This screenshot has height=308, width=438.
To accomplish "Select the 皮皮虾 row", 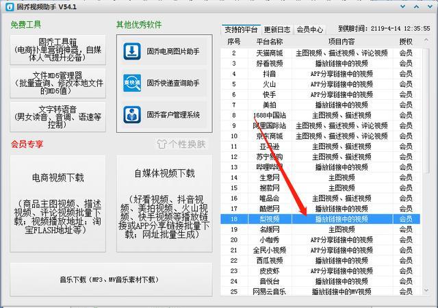I will tap(320, 270).
